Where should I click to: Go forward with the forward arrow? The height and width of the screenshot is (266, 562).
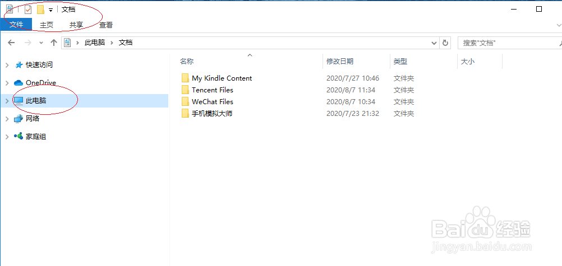tap(27, 43)
